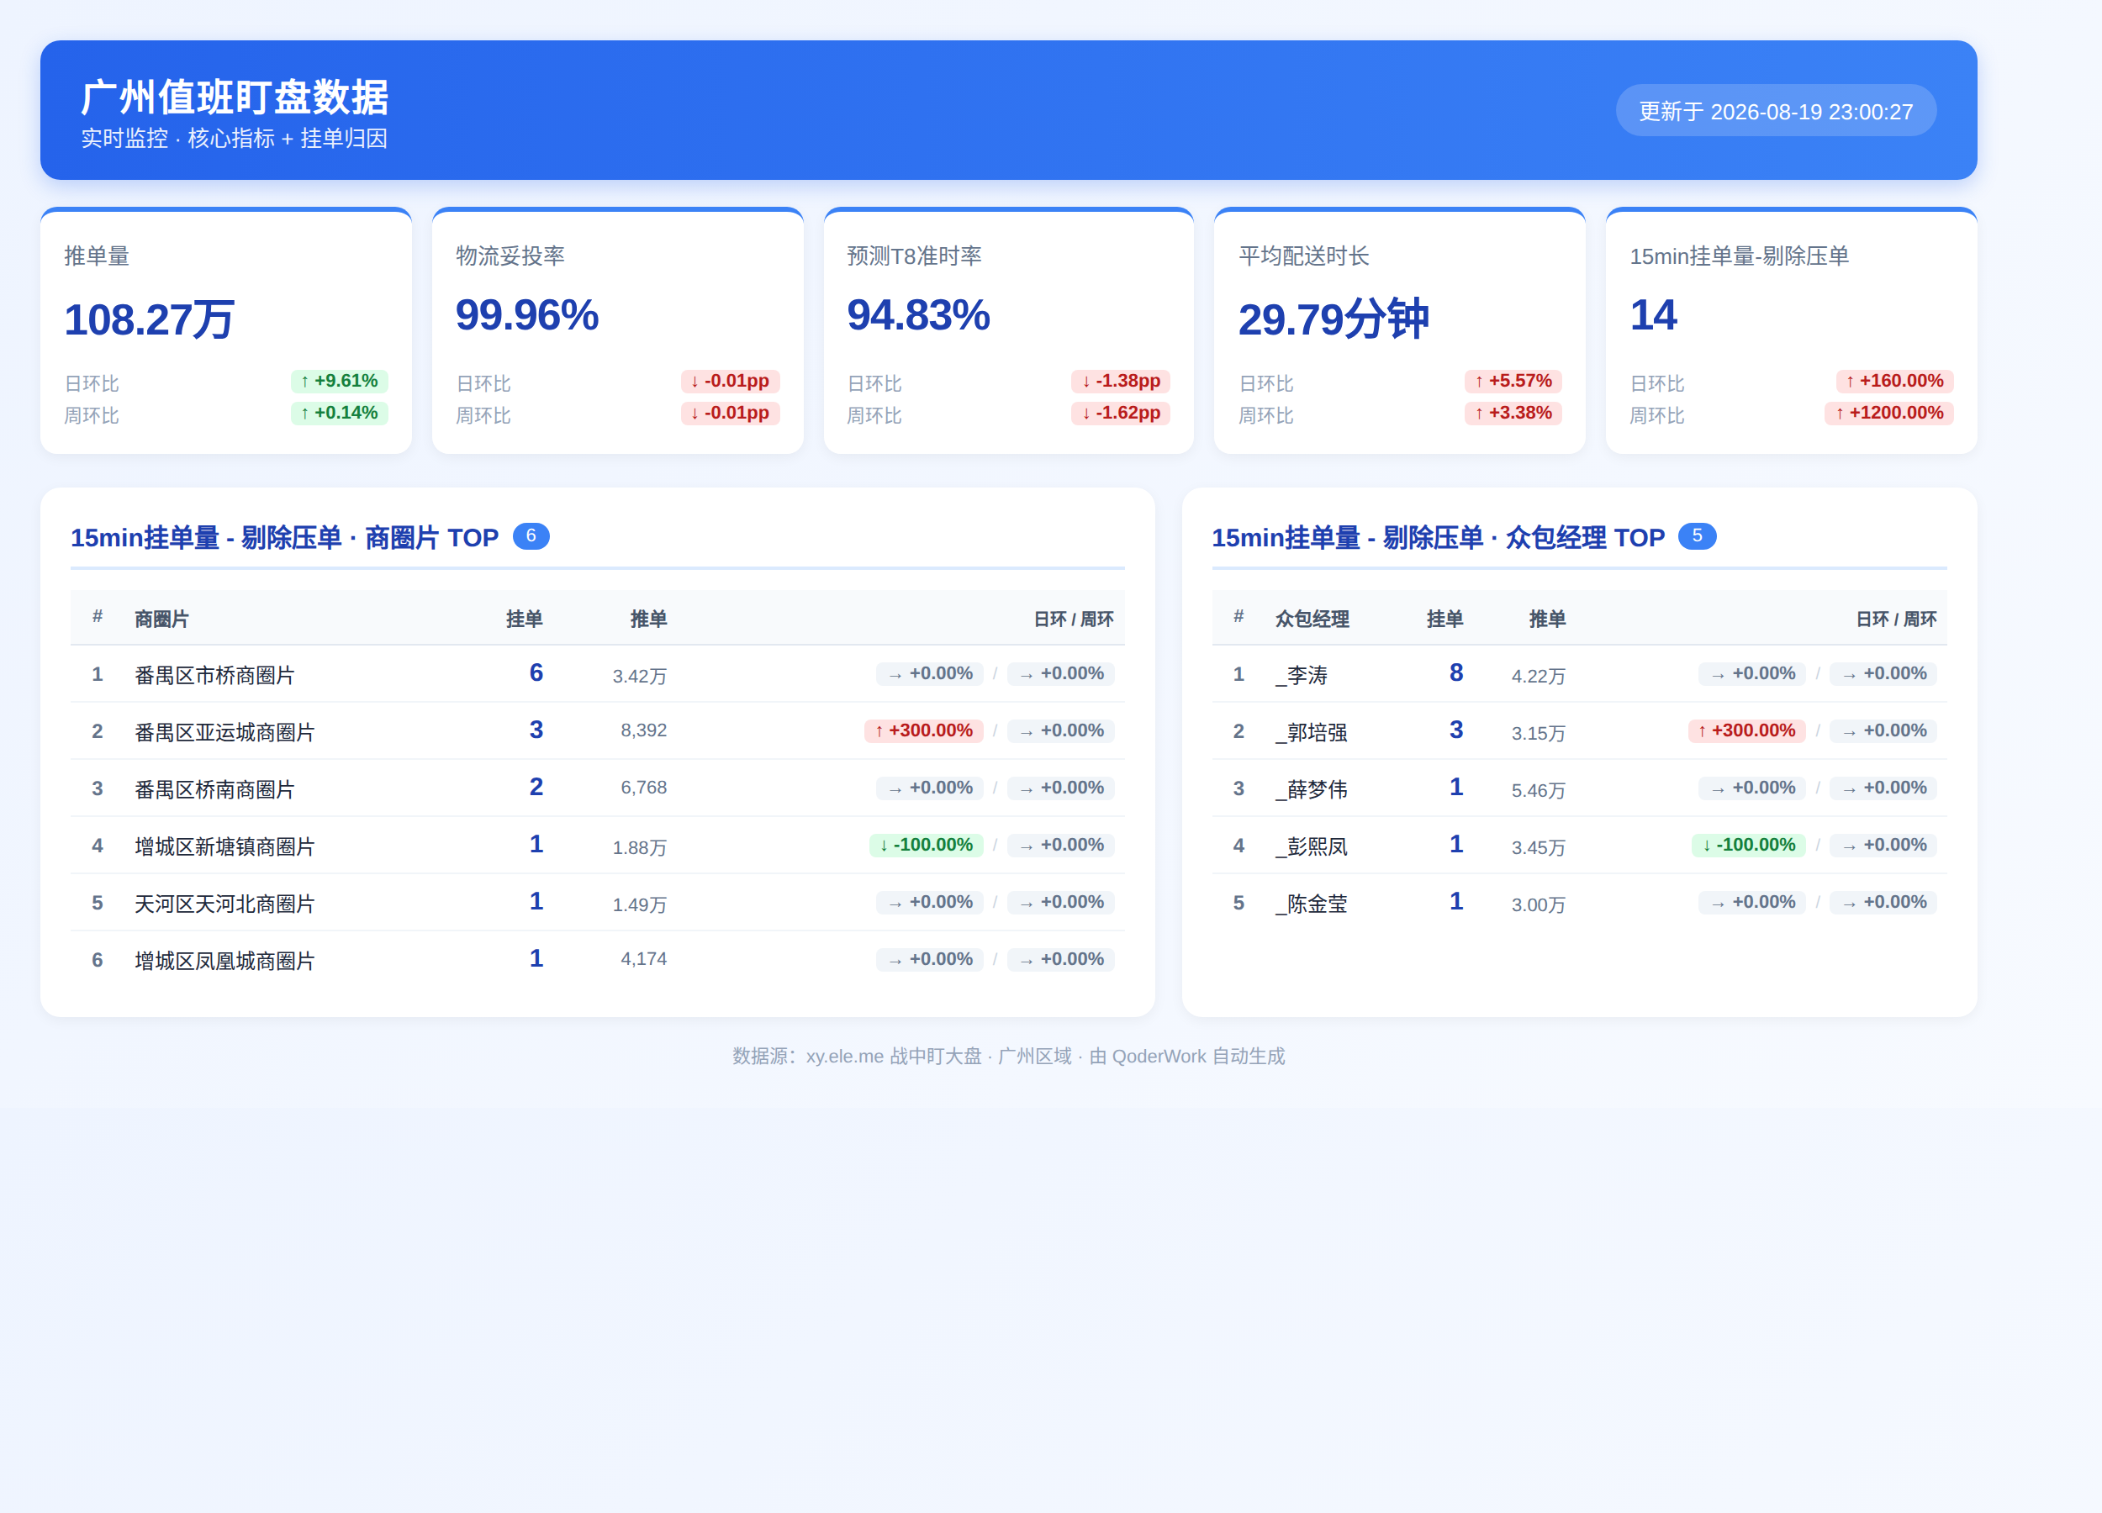Click the +9.61% day-over-day badge
This screenshot has width=2102, height=1513.
tap(339, 381)
